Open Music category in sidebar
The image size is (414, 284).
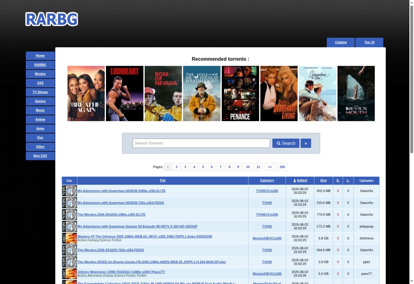coord(40,110)
